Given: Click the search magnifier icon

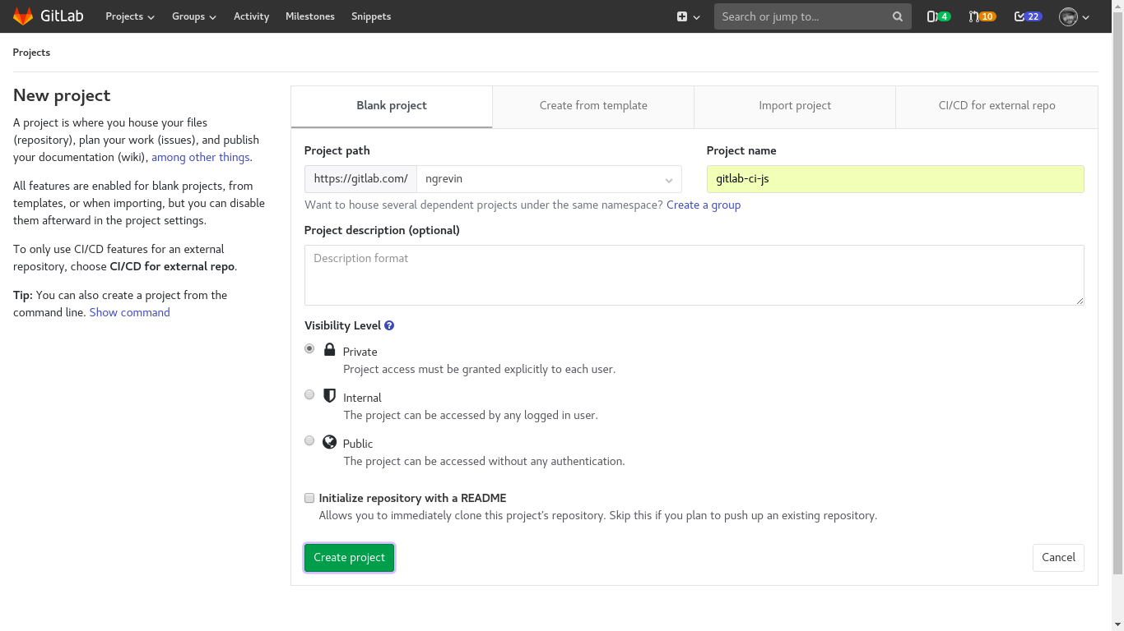Looking at the screenshot, I should click(897, 16).
